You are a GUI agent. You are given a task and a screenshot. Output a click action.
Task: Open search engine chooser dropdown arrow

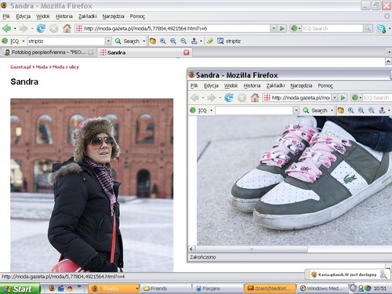click(x=299, y=28)
